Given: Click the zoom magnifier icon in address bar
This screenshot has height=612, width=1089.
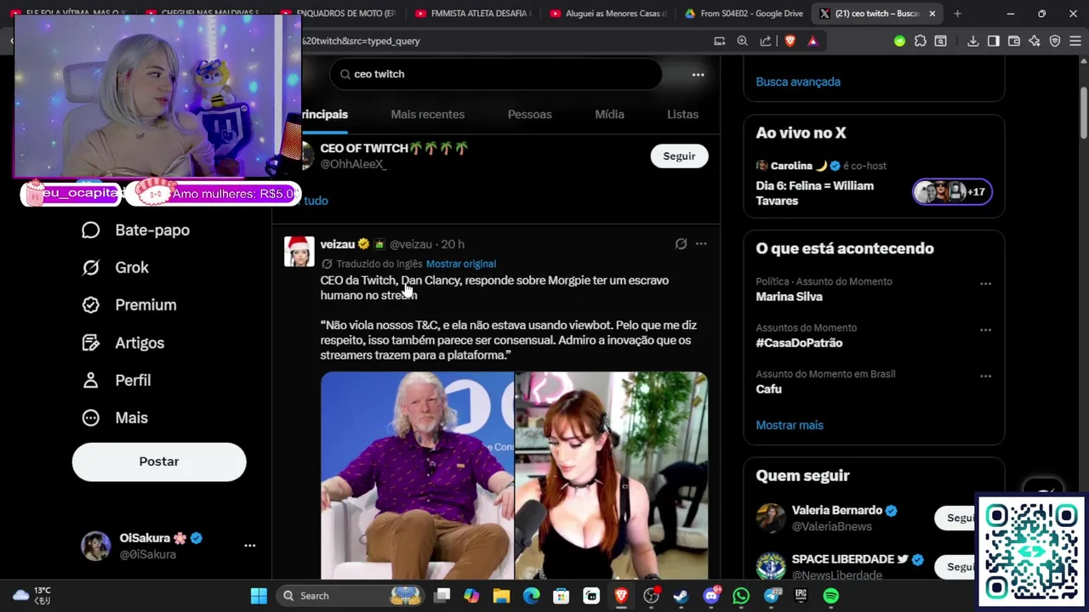Looking at the screenshot, I should [742, 41].
